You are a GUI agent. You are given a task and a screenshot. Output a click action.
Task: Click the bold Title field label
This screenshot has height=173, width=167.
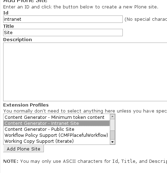tap(8, 26)
